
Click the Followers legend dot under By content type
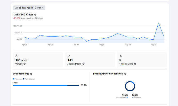[14, 79]
